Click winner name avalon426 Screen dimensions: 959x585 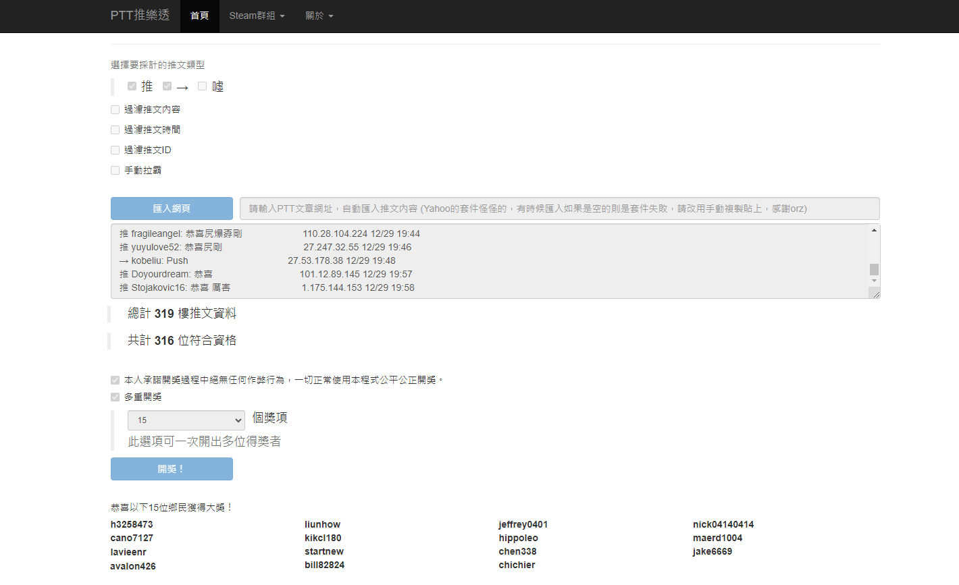point(133,566)
